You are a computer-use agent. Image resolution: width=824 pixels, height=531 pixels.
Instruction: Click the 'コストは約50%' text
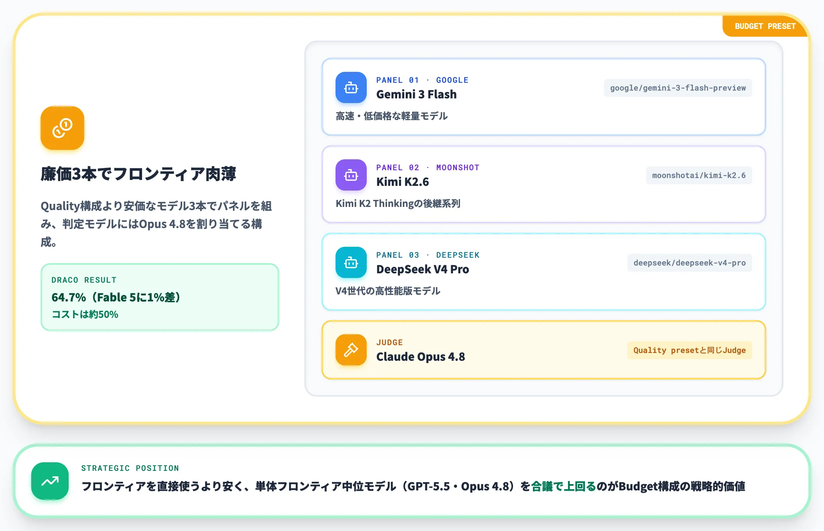pyautogui.click(x=85, y=314)
